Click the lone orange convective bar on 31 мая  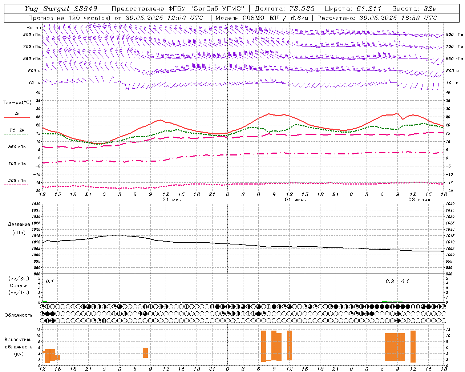pyautogui.click(x=145, y=353)
